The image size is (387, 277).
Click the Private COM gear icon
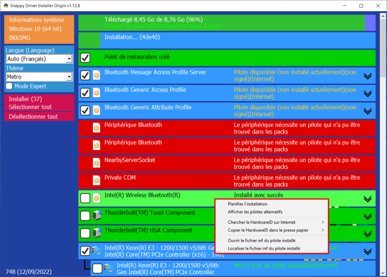click(x=97, y=181)
